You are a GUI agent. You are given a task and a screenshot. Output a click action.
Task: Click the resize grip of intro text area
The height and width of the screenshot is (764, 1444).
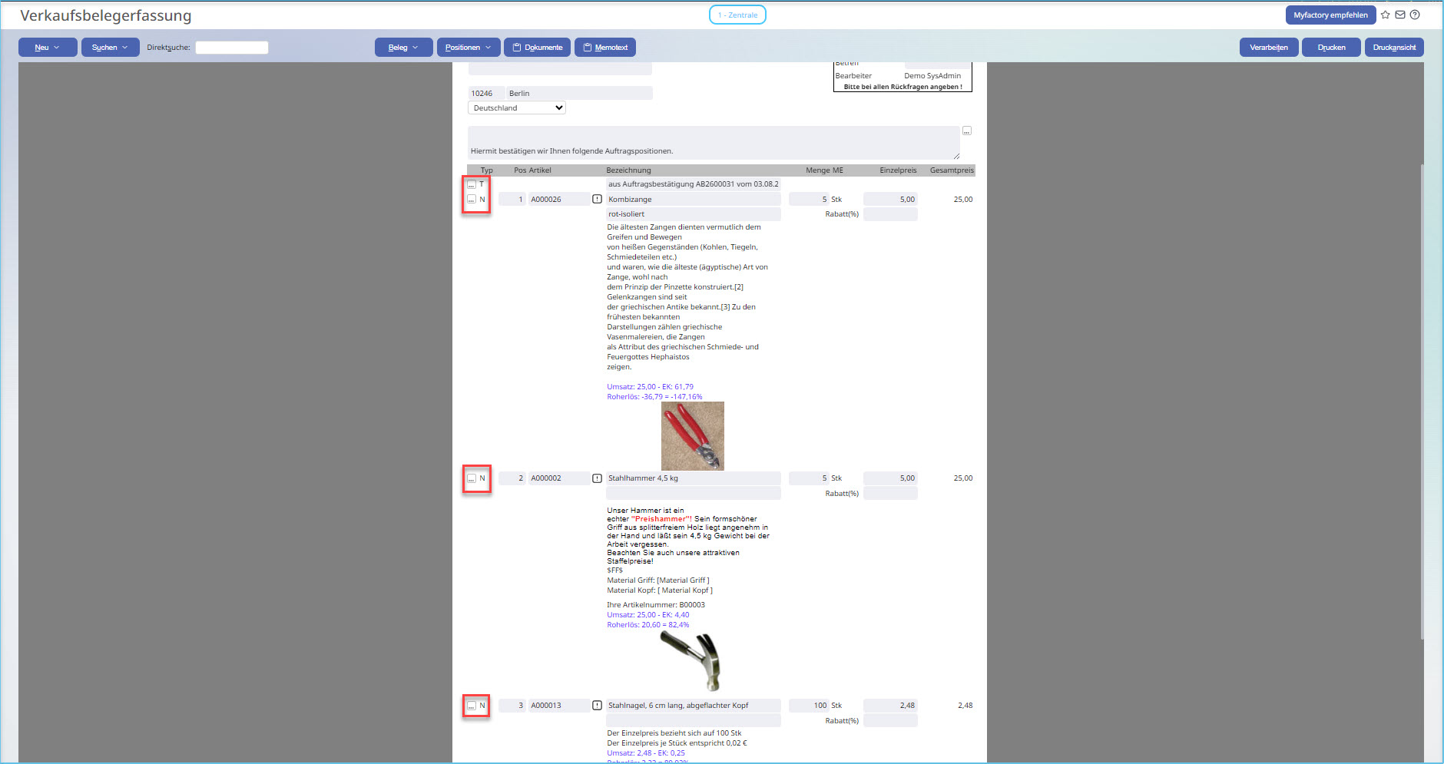pyautogui.click(x=956, y=156)
